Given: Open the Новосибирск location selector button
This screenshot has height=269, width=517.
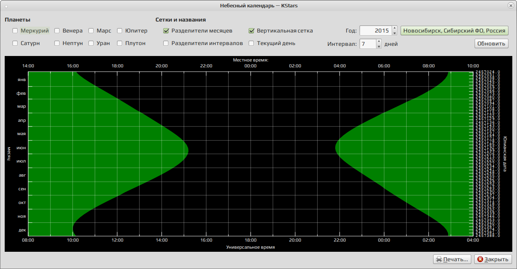Looking at the screenshot, I should [454, 31].
